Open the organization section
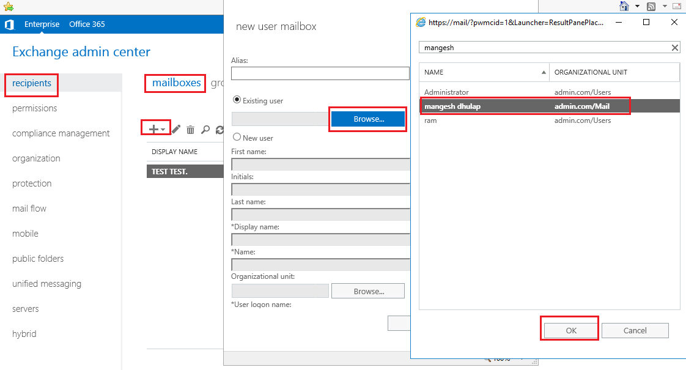The width and height of the screenshot is (686, 370). tap(36, 158)
